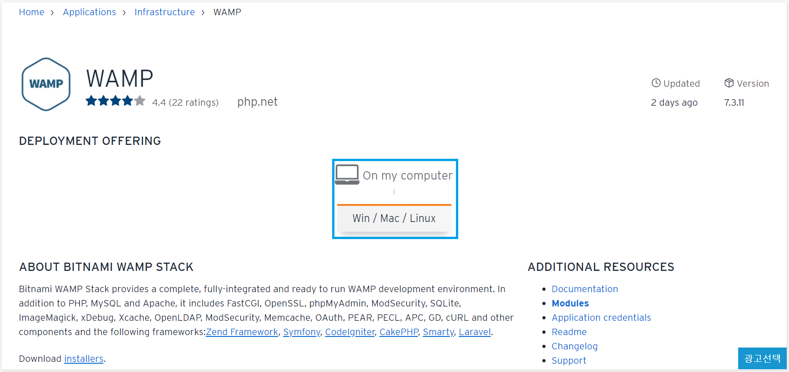789x372 pixels.
Task: Open the CodeIgniter link
Action: (x=350, y=332)
